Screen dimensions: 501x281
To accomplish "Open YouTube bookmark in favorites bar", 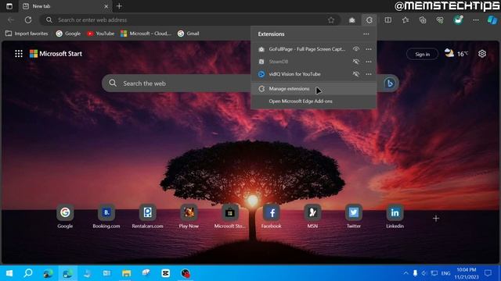I will point(101,34).
